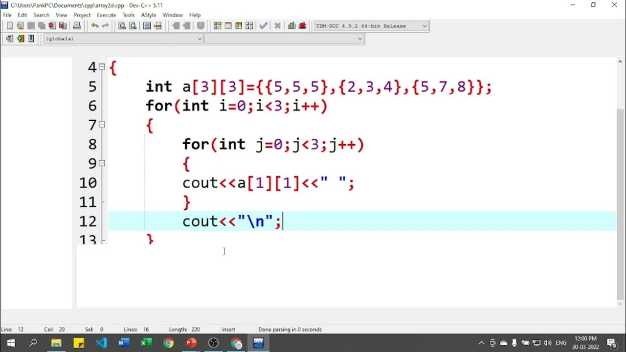
Task: Print array2d.cpp using the Print icon
Action: (77, 25)
